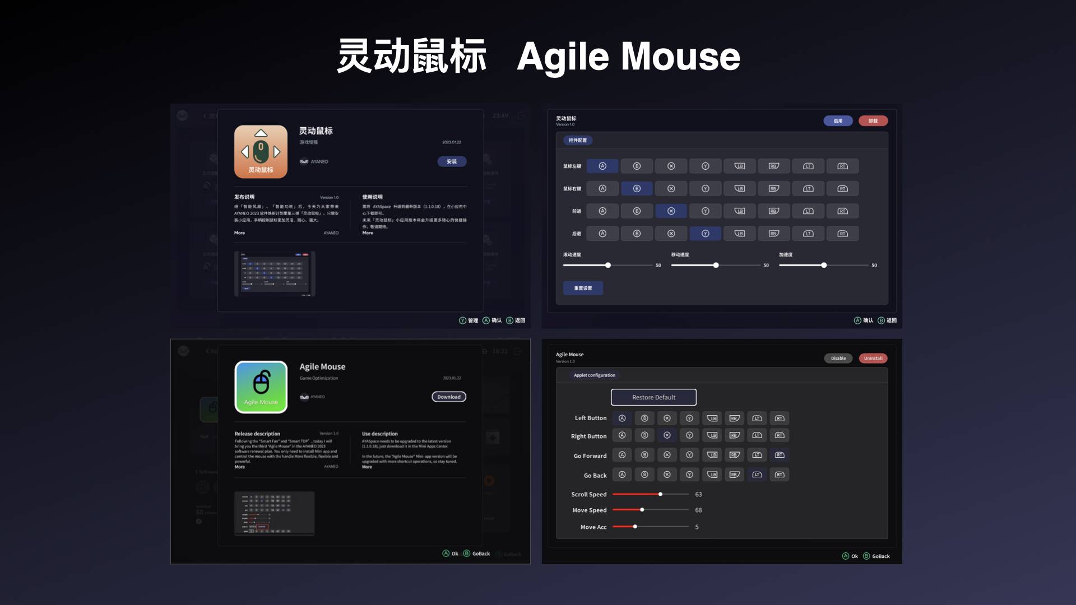The width and height of the screenshot is (1076, 605).
Task: Open screenshot thumbnail in Agile Mouse store page
Action: (x=275, y=514)
